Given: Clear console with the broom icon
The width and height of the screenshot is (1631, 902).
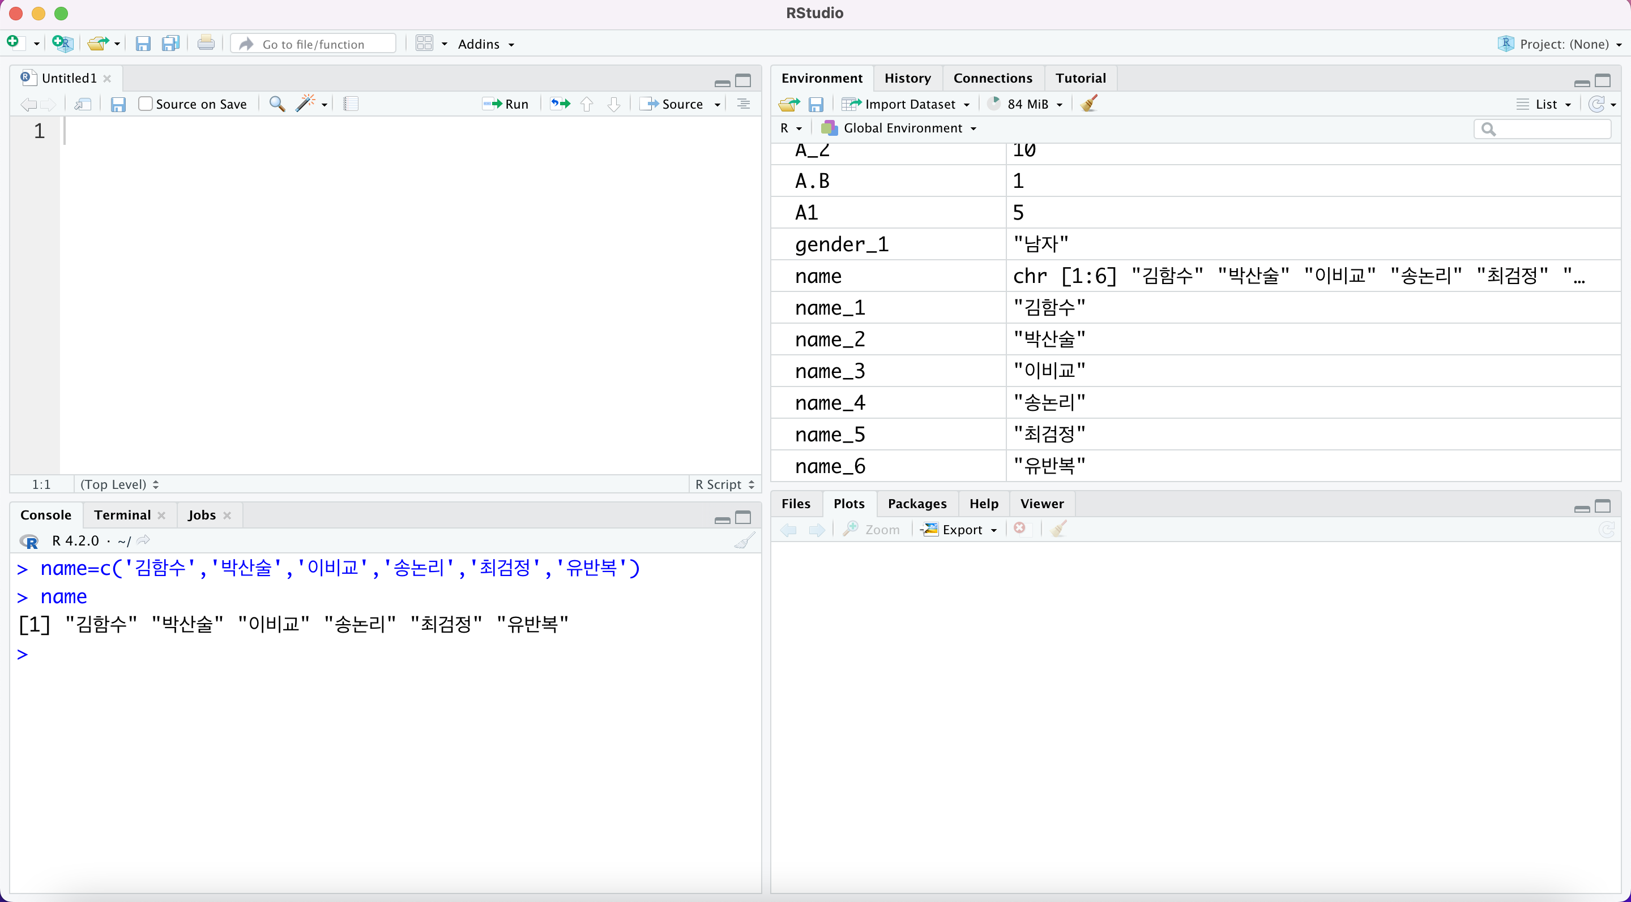Looking at the screenshot, I should [x=745, y=541].
